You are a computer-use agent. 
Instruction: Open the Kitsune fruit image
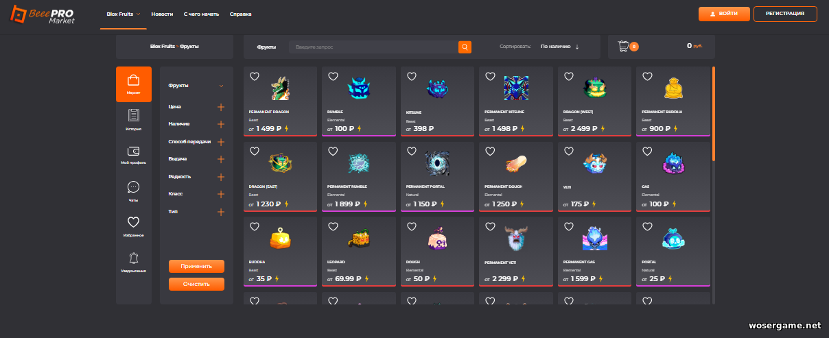pyautogui.click(x=437, y=88)
